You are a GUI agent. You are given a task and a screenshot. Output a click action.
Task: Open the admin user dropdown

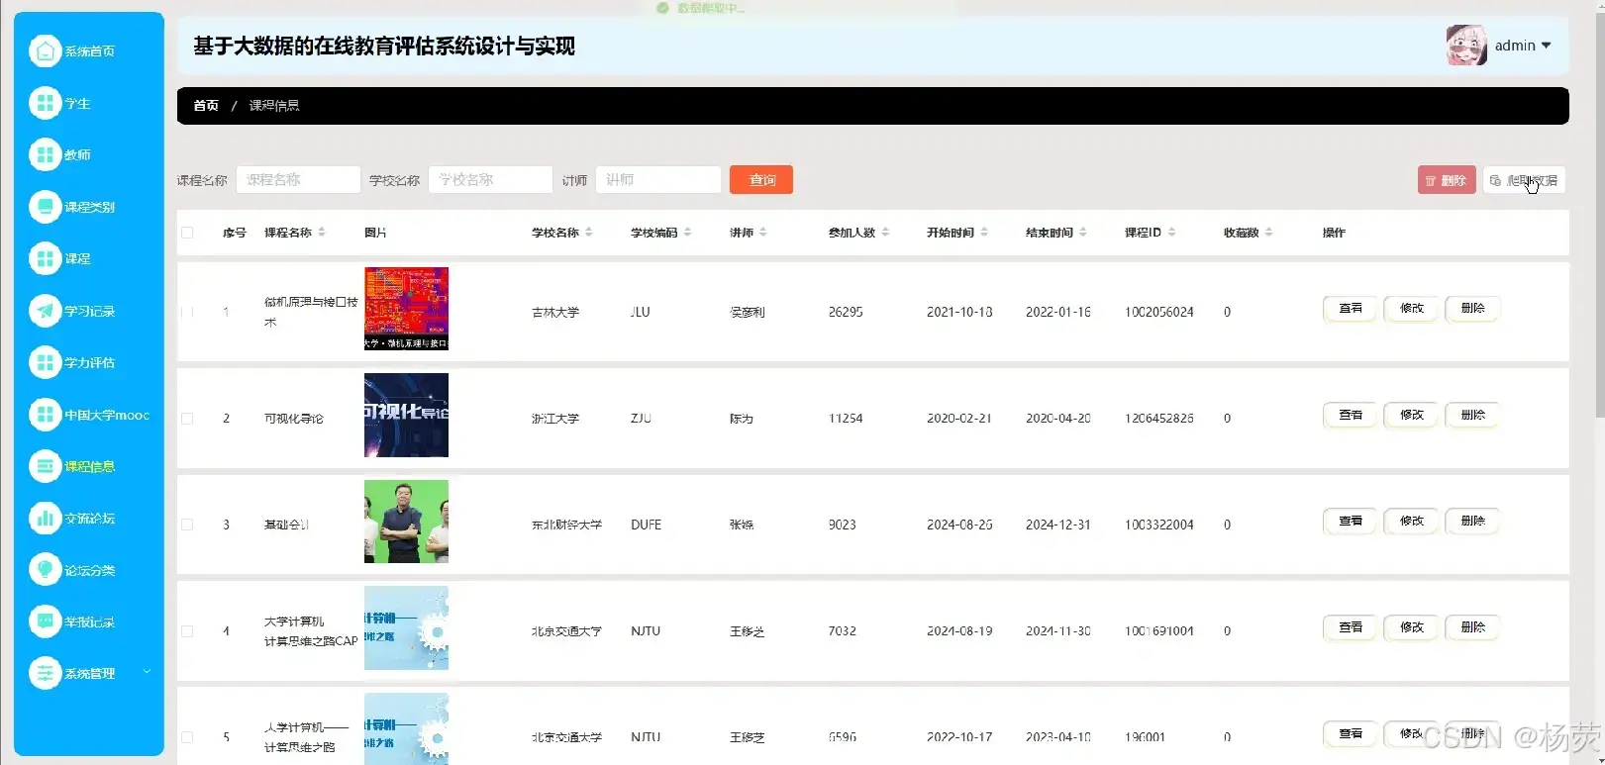click(x=1522, y=46)
